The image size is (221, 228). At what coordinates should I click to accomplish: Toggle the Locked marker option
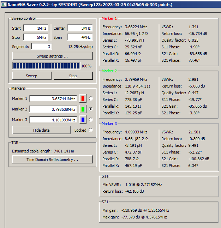pos(91,130)
